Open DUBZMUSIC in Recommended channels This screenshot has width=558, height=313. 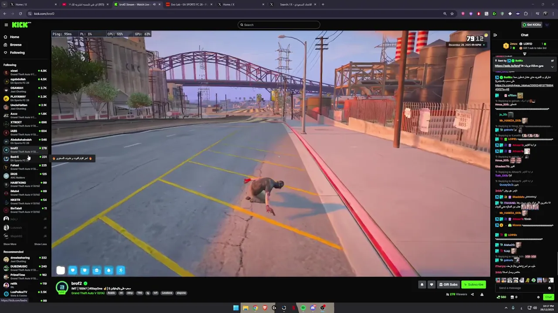(25, 268)
